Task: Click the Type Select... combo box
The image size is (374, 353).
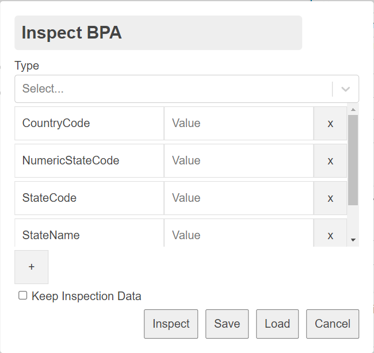Action: [173, 89]
